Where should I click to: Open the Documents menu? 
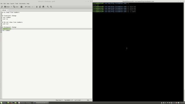point(23,3)
